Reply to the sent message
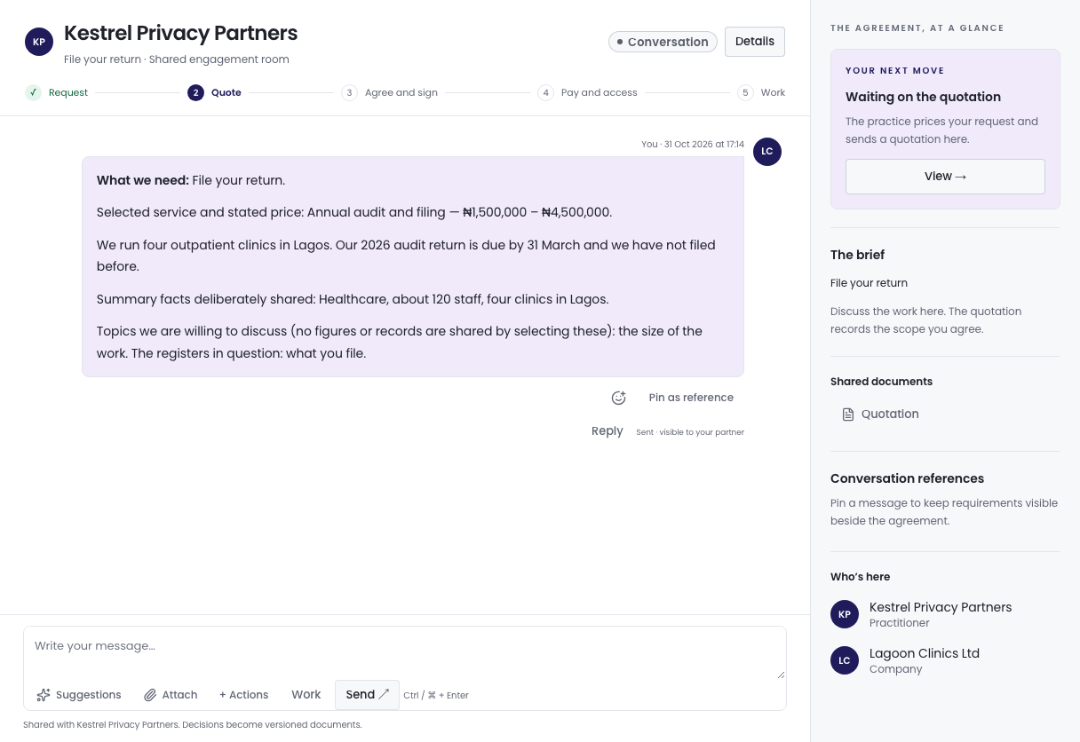The height and width of the screenshot is (742, 1080). click(607, 431)
